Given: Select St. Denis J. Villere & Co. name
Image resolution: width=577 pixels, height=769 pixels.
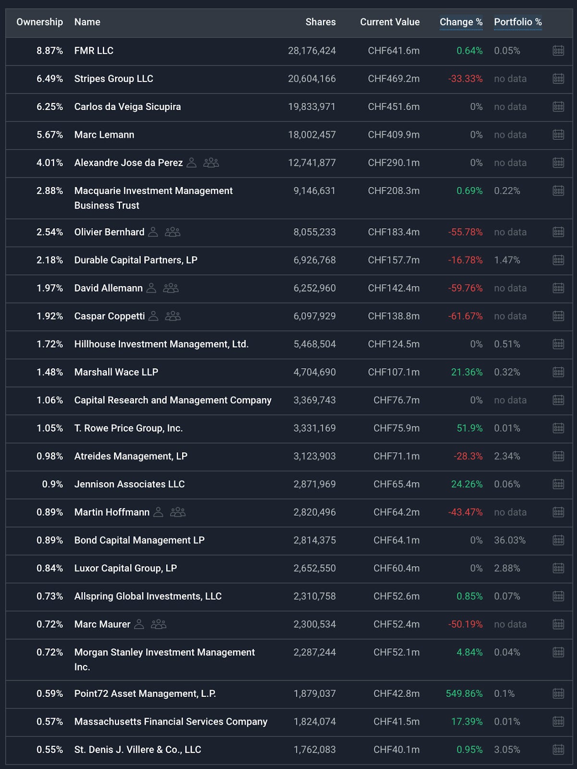Looking at the screenshot, I should [x=138, y=749].
